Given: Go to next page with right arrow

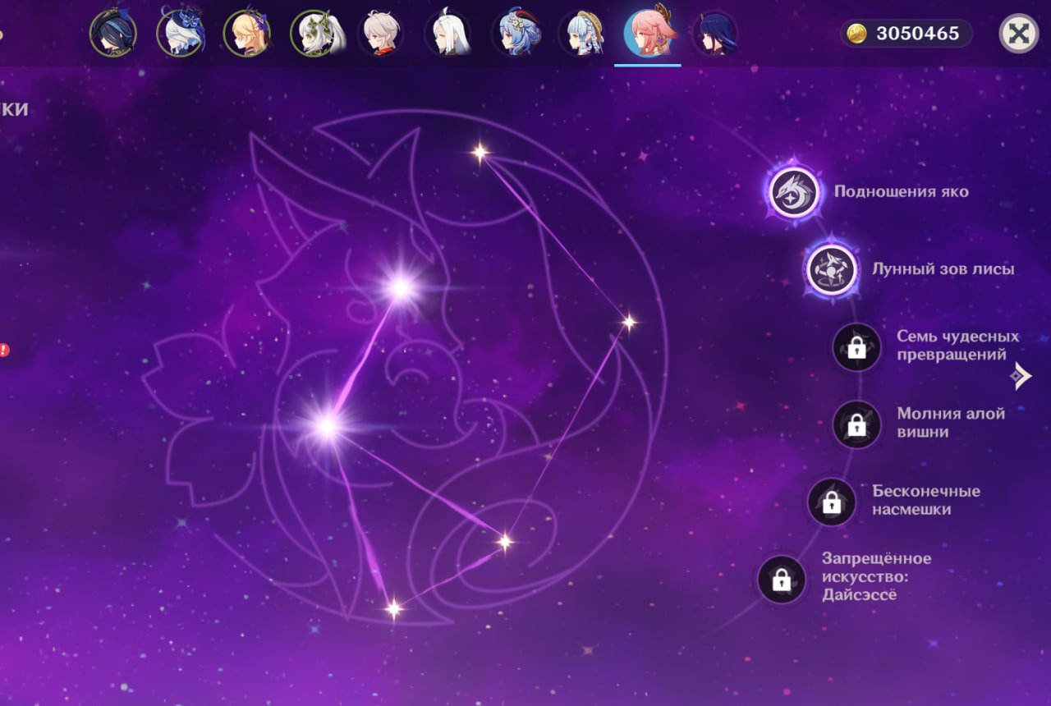Looking at the screenshot, I should point(1021,375).
